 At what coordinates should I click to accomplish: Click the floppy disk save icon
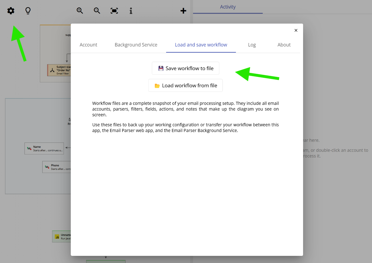(161, 68)
